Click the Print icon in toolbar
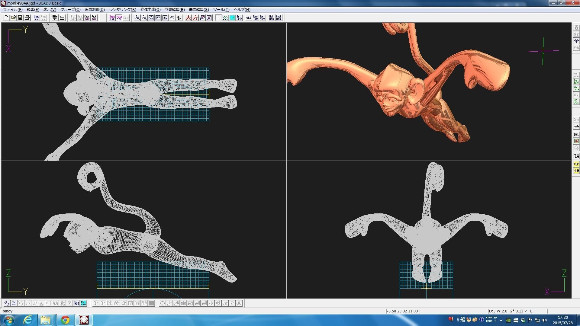This screenshot has width=580, height=326. [27, 18]
